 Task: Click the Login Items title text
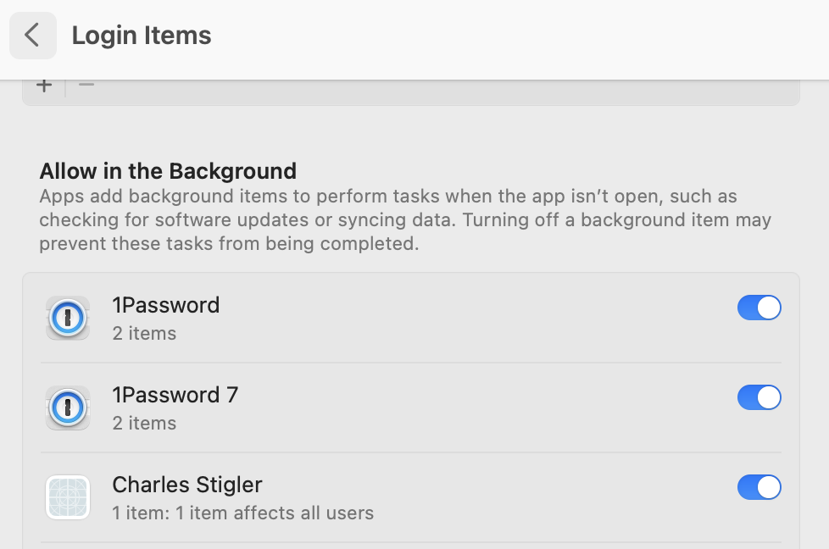pyautogui.click(x=141, y=35)
